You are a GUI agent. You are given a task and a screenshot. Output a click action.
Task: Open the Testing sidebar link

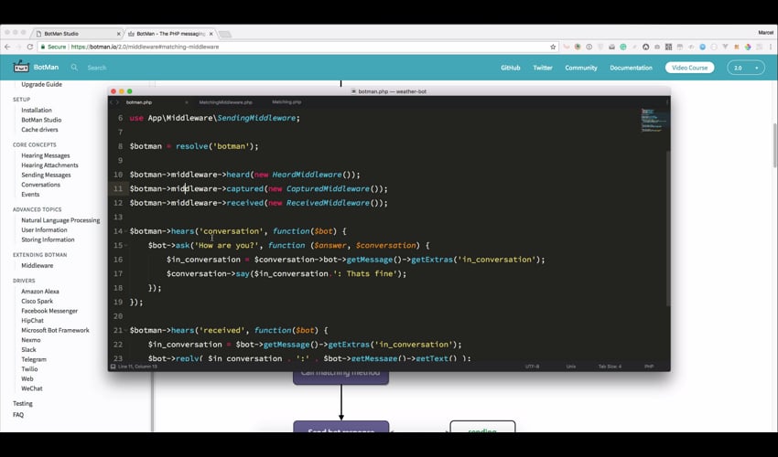click(x=23, y=403)
